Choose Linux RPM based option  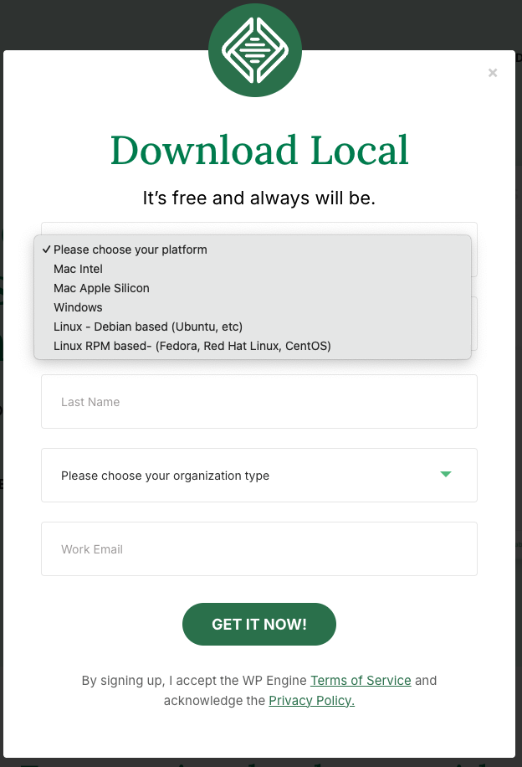coord(252,346)
